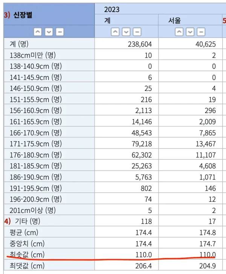Select the 171-175.9cm (명) row label
Image resolution: width=226 pixels, height=274 pixels.
[36, 144]
